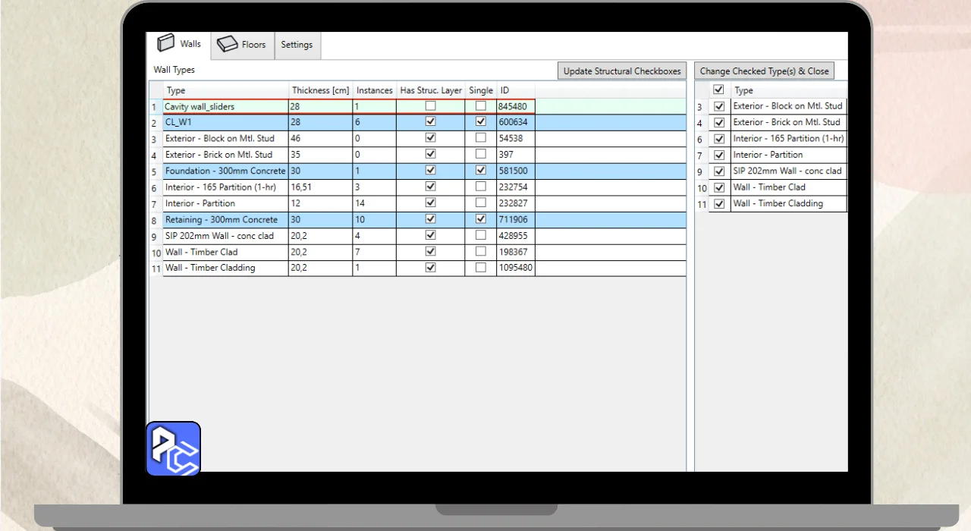Image resolution: width=971 pixels, height=531 pixels.
Task: Select the Cavity wall_sliders type cell
Action: 226,107
